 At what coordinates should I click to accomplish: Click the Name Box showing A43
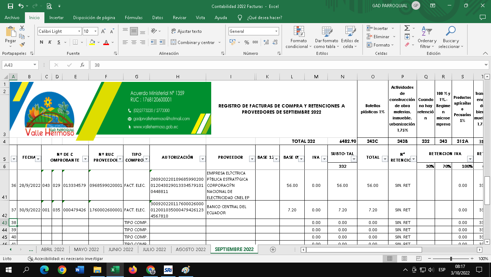tap(18, 65)
